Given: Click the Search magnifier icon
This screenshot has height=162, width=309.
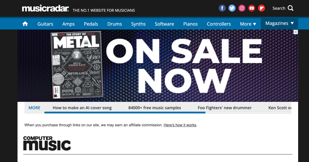Looking at the screenshot, I should [x=291, y=8].
